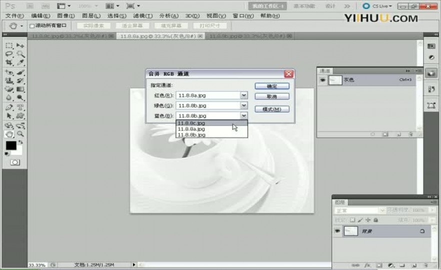Select the History Brush tool
Screen dimensions: 441x270
[20, 80]
